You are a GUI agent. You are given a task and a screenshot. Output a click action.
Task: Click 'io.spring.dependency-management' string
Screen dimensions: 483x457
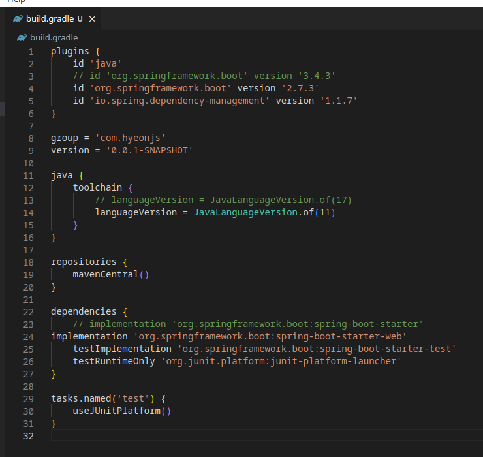[179, 101]
